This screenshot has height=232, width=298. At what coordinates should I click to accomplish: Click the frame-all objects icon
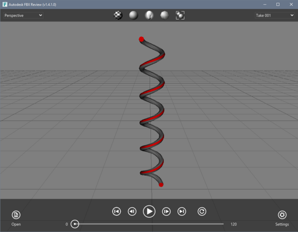click(180, 15)
